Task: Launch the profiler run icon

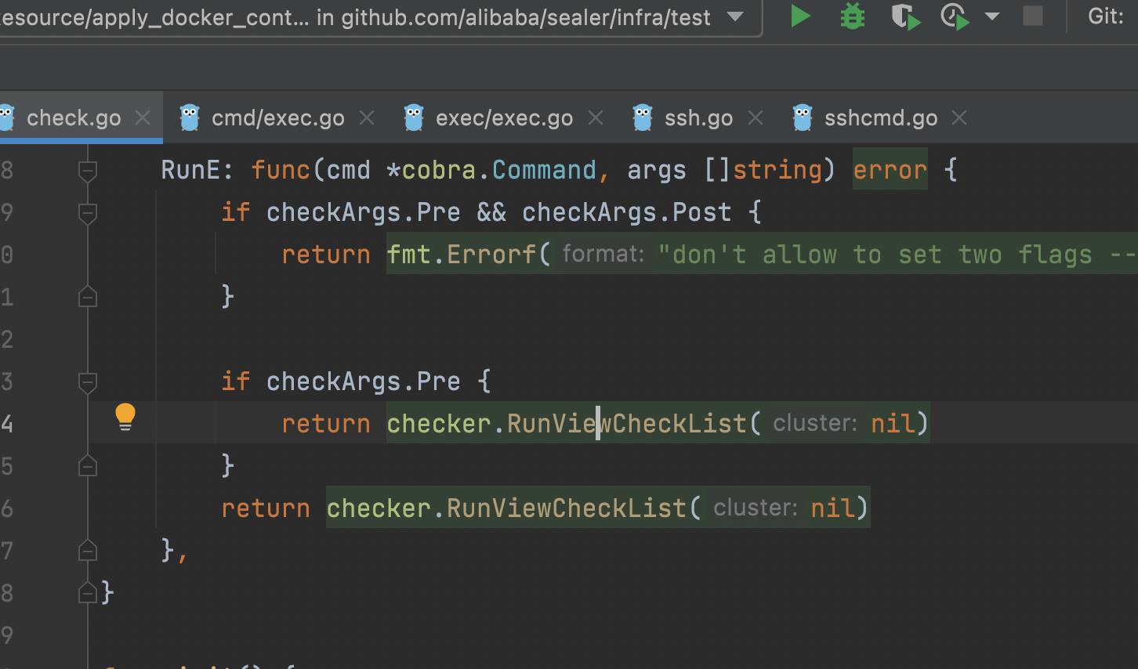Action: coord(955,16)
